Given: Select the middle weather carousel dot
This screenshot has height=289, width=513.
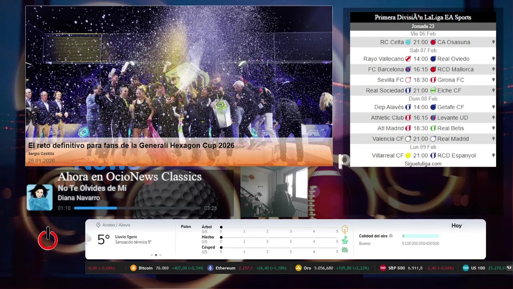Looking at the screenshot, I should [156, 255].
